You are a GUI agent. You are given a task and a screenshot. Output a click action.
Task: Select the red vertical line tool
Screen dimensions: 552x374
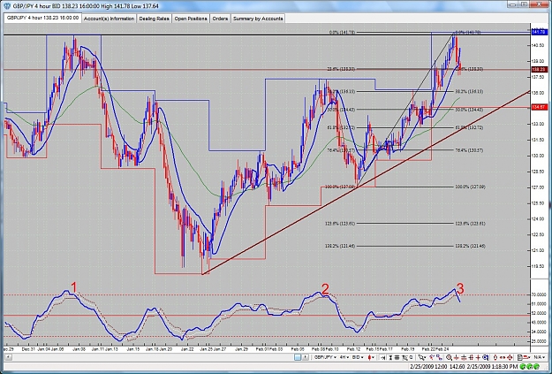[457, 357]
